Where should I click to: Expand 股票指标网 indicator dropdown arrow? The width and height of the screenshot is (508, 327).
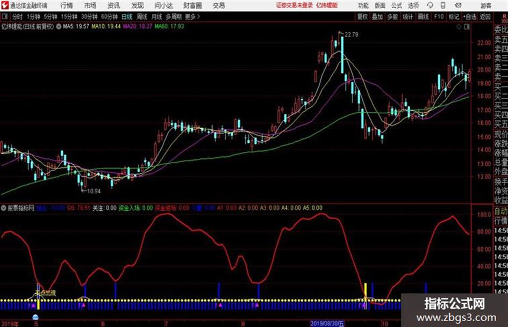pyautogui.click(x=4, y=208)
